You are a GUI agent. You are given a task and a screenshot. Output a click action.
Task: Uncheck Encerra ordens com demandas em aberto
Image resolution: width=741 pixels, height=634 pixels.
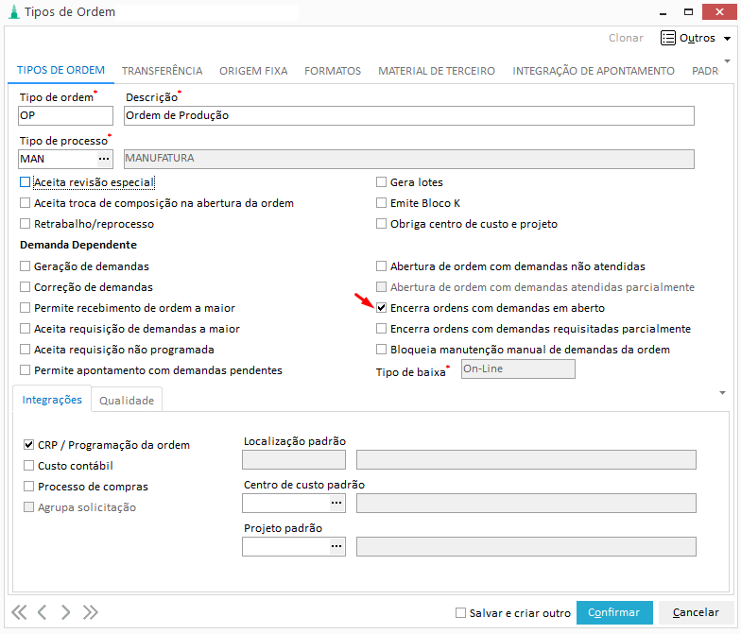(382, 308)
